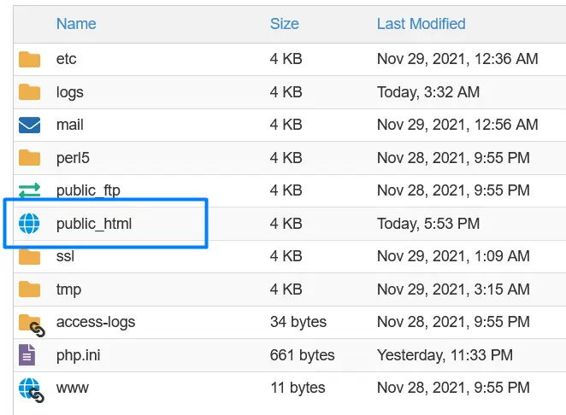Screen dimensions: 566x415
Task: Click the ssl folder icon
Action: click(x=30, y=257)
